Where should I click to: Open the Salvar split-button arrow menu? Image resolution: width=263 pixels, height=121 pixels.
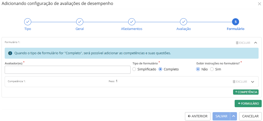[234, 116]
